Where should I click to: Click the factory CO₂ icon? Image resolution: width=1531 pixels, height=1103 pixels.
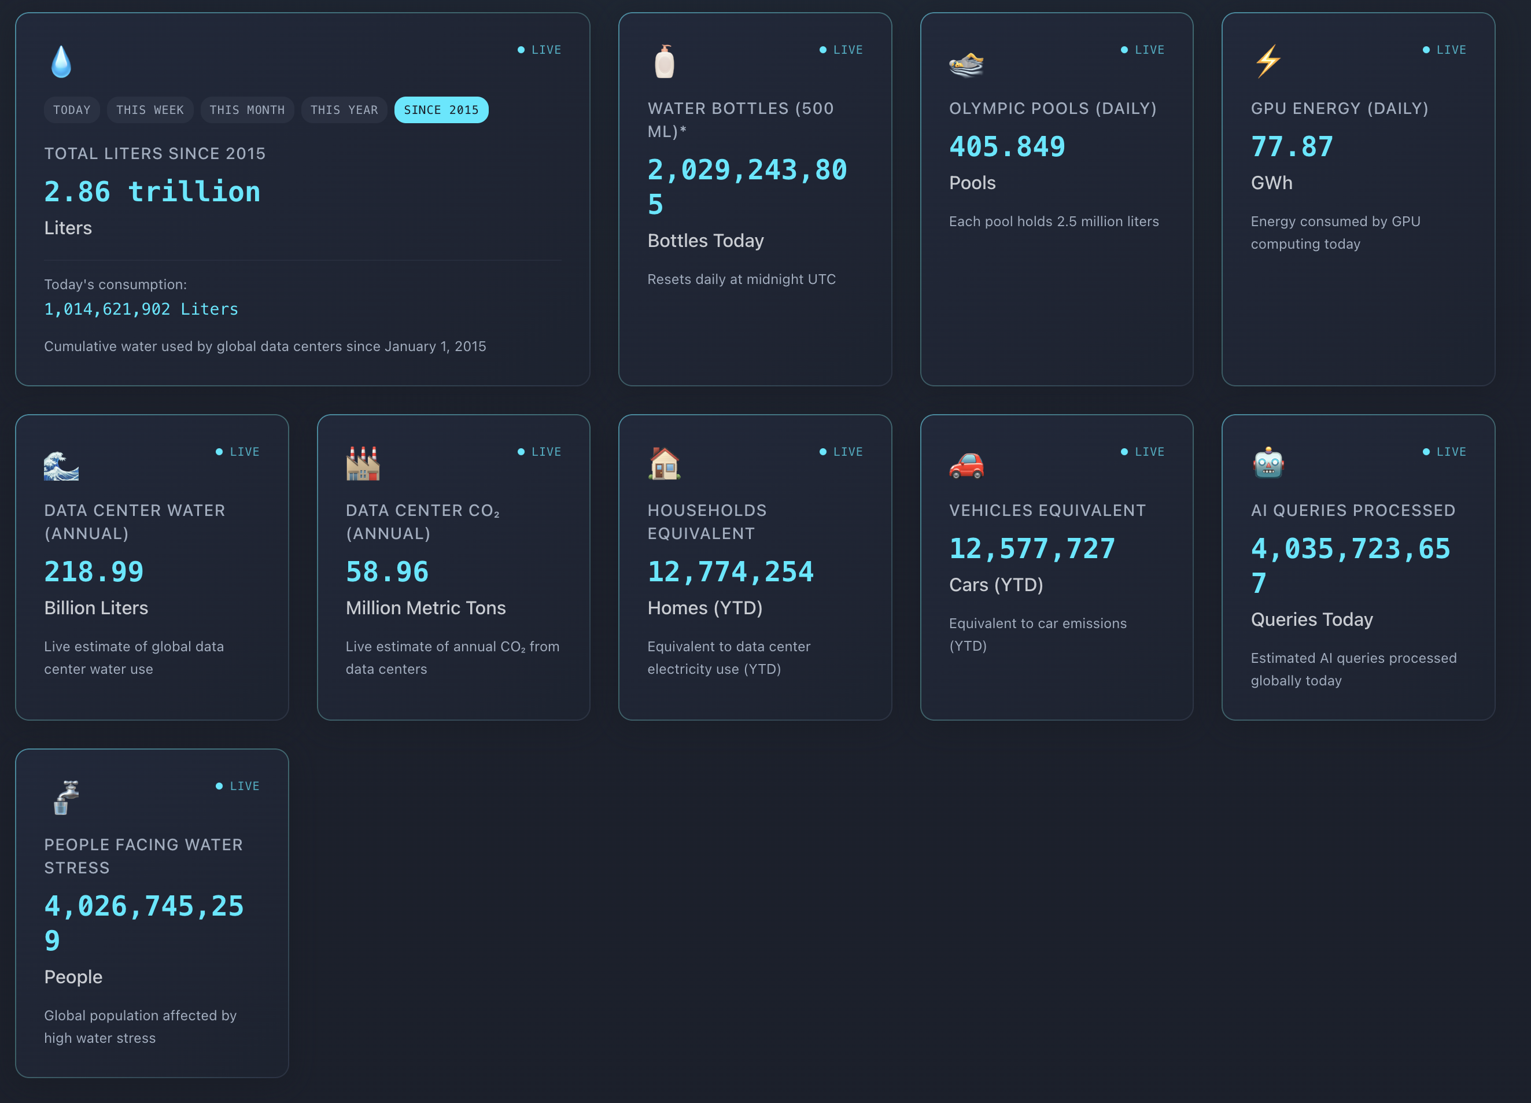[x=363, y=464]
